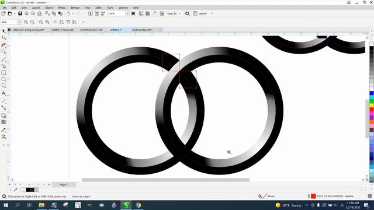Select the Text tool
374x210 pixels.
tap(4, 93)
